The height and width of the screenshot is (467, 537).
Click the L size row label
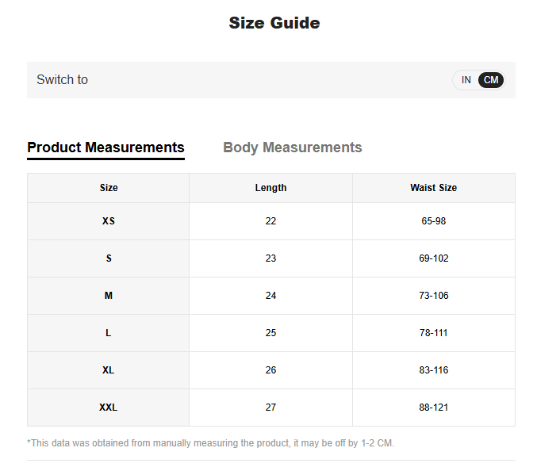point(109,333)
